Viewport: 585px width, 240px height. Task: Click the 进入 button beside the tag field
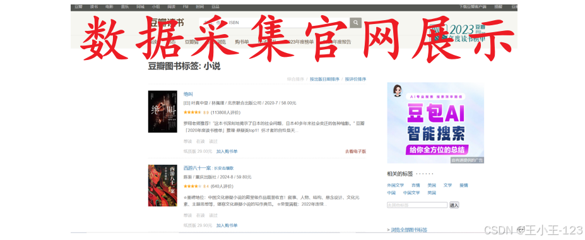click(x=454, y=205)
